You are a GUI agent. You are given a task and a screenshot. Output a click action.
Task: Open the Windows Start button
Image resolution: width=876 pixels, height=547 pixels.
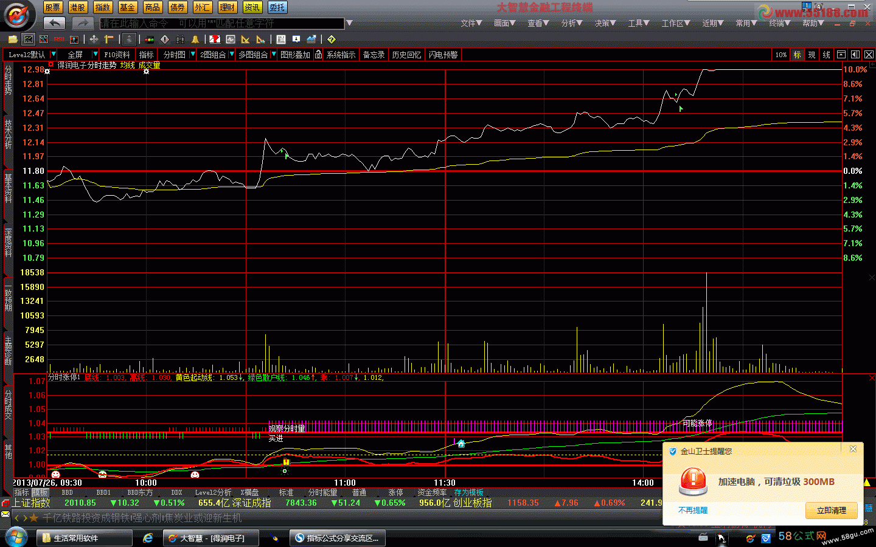(16, 537)
